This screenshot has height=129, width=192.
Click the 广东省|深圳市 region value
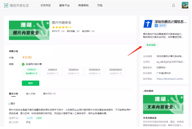pyautogui.click(x=164, y=73)
